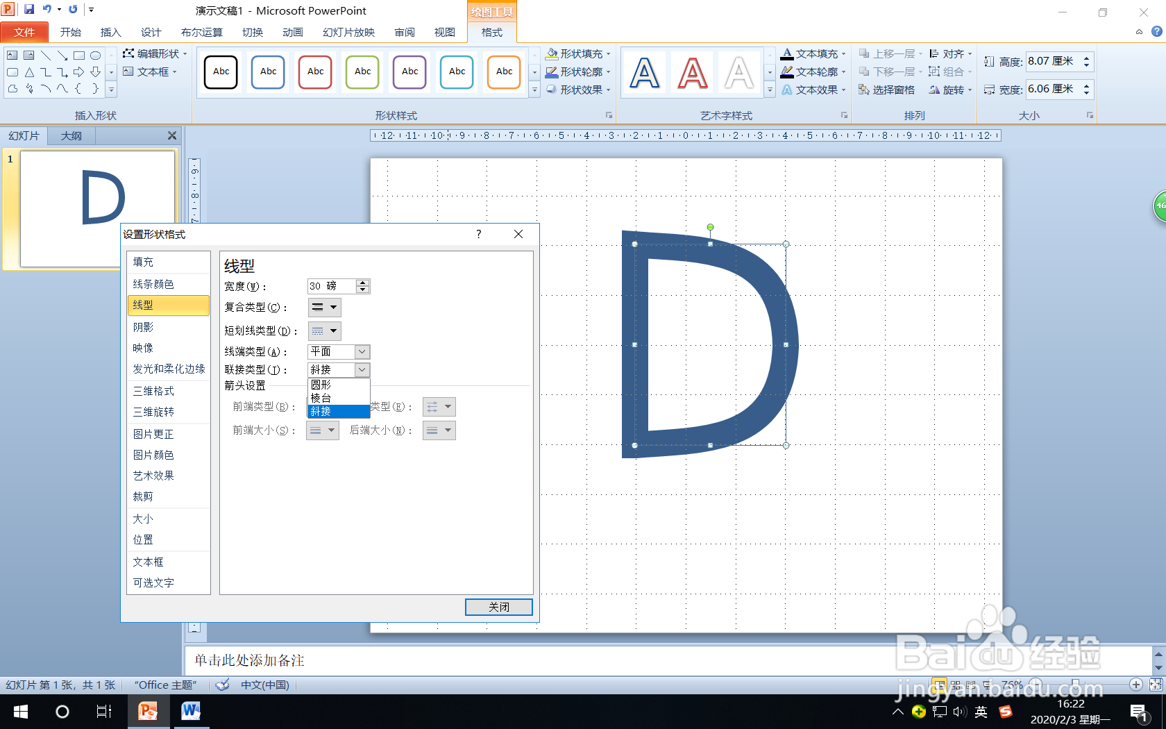Open the 文本填充 text fill menu

pyautogui.click(x=813, y=53)
